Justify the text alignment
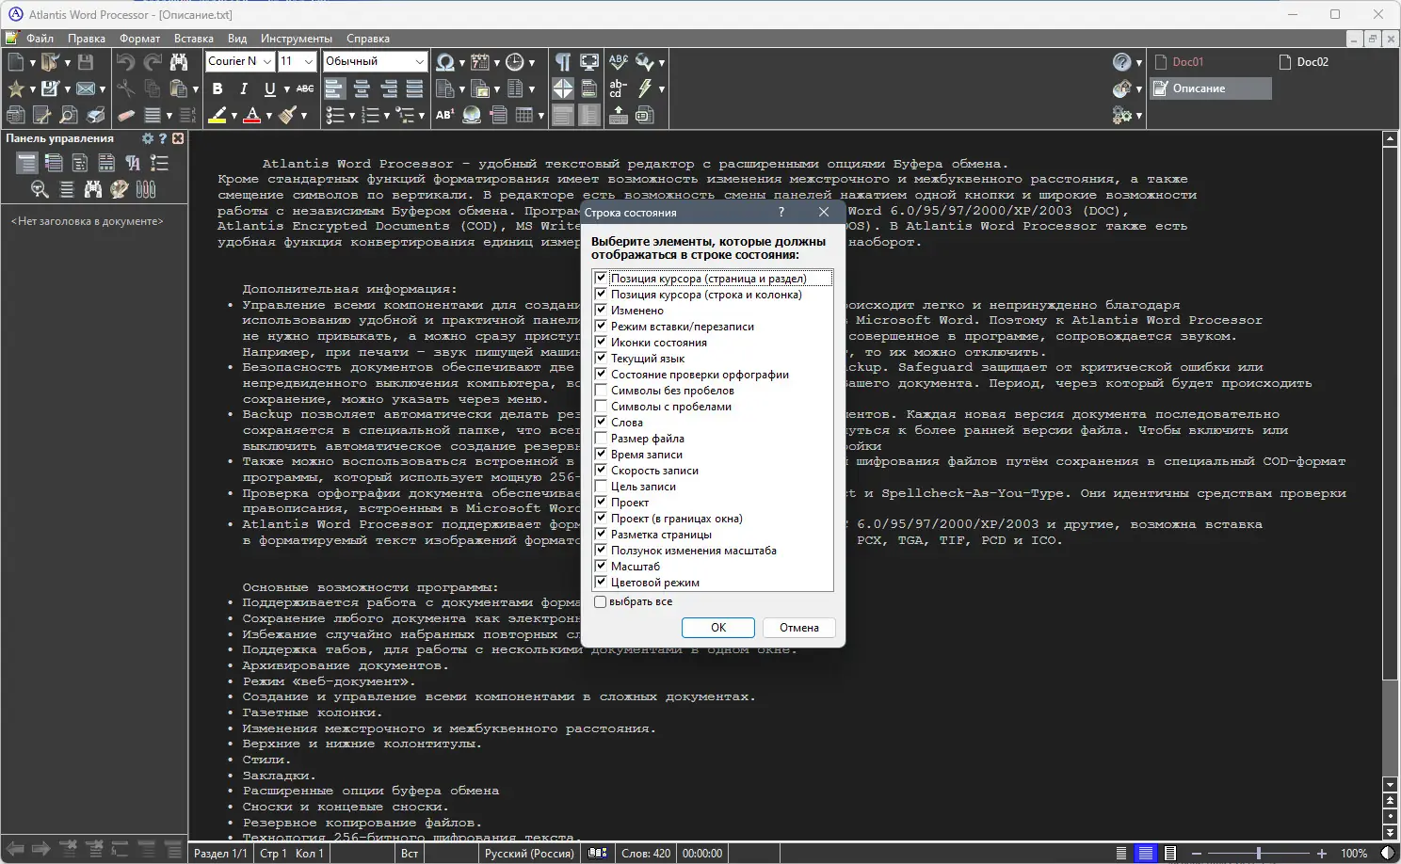 [414, 88]
